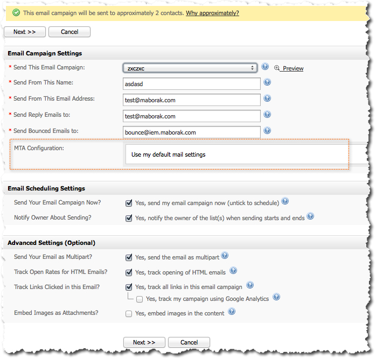Focus the Send From This Name field
The height and width of the screenshot is (359, 376).
(192, 83)
